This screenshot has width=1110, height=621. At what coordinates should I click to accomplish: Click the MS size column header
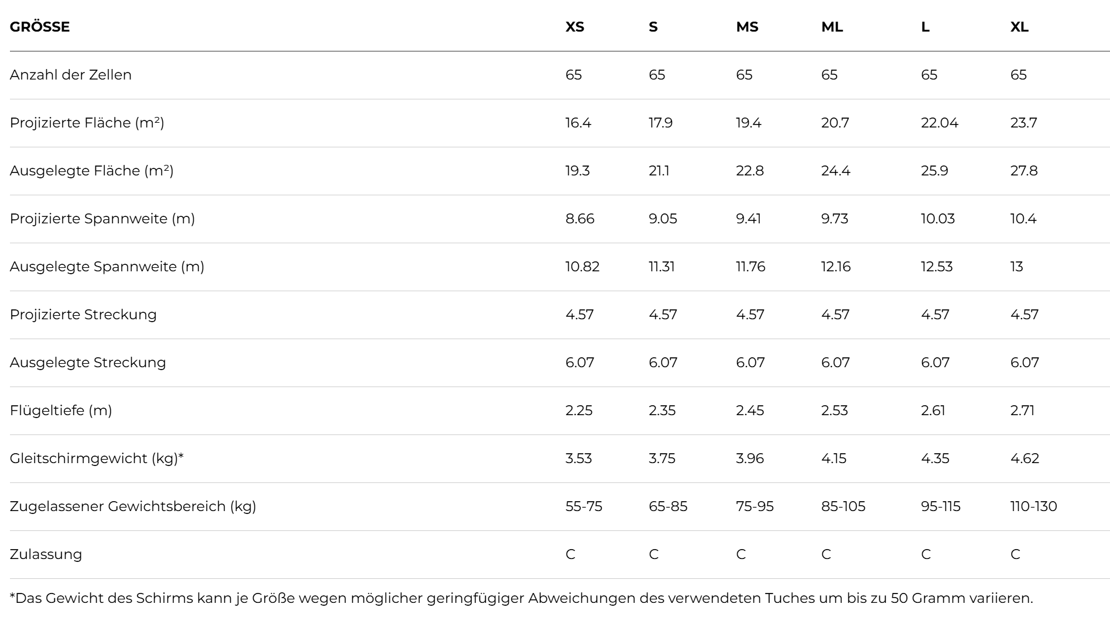746,27
